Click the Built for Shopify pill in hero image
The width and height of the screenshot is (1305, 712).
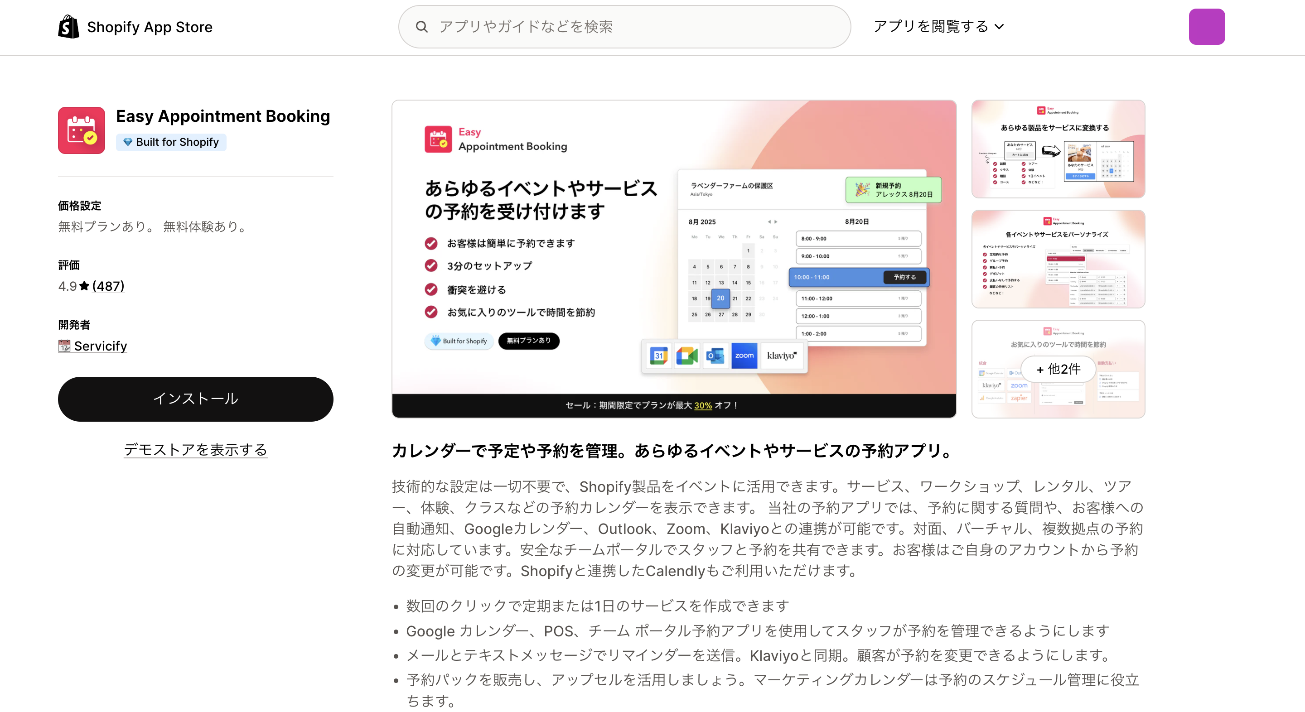[459, 341]
